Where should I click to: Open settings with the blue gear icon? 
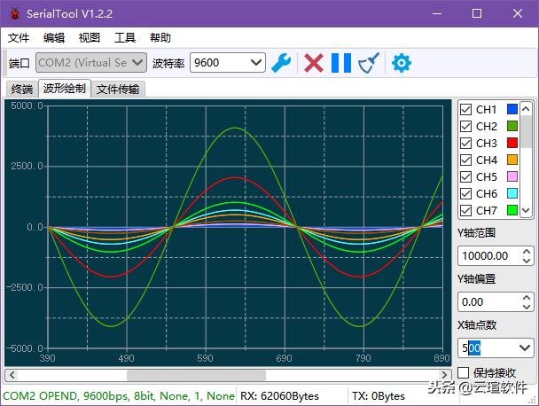(402, 62)
